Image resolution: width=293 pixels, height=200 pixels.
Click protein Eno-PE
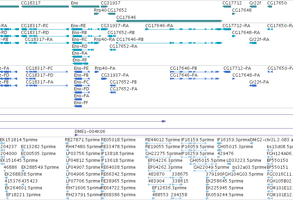pyautogui.click(x=81, y=68)
